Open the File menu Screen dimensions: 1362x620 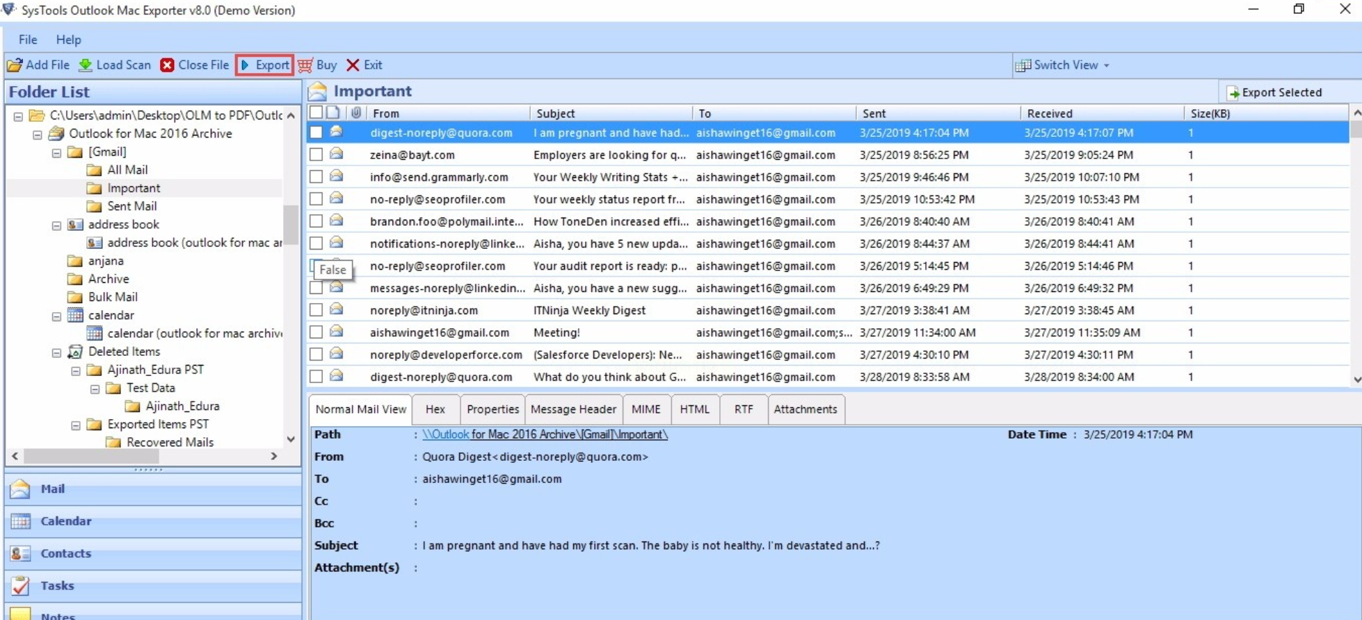[28, 40]
